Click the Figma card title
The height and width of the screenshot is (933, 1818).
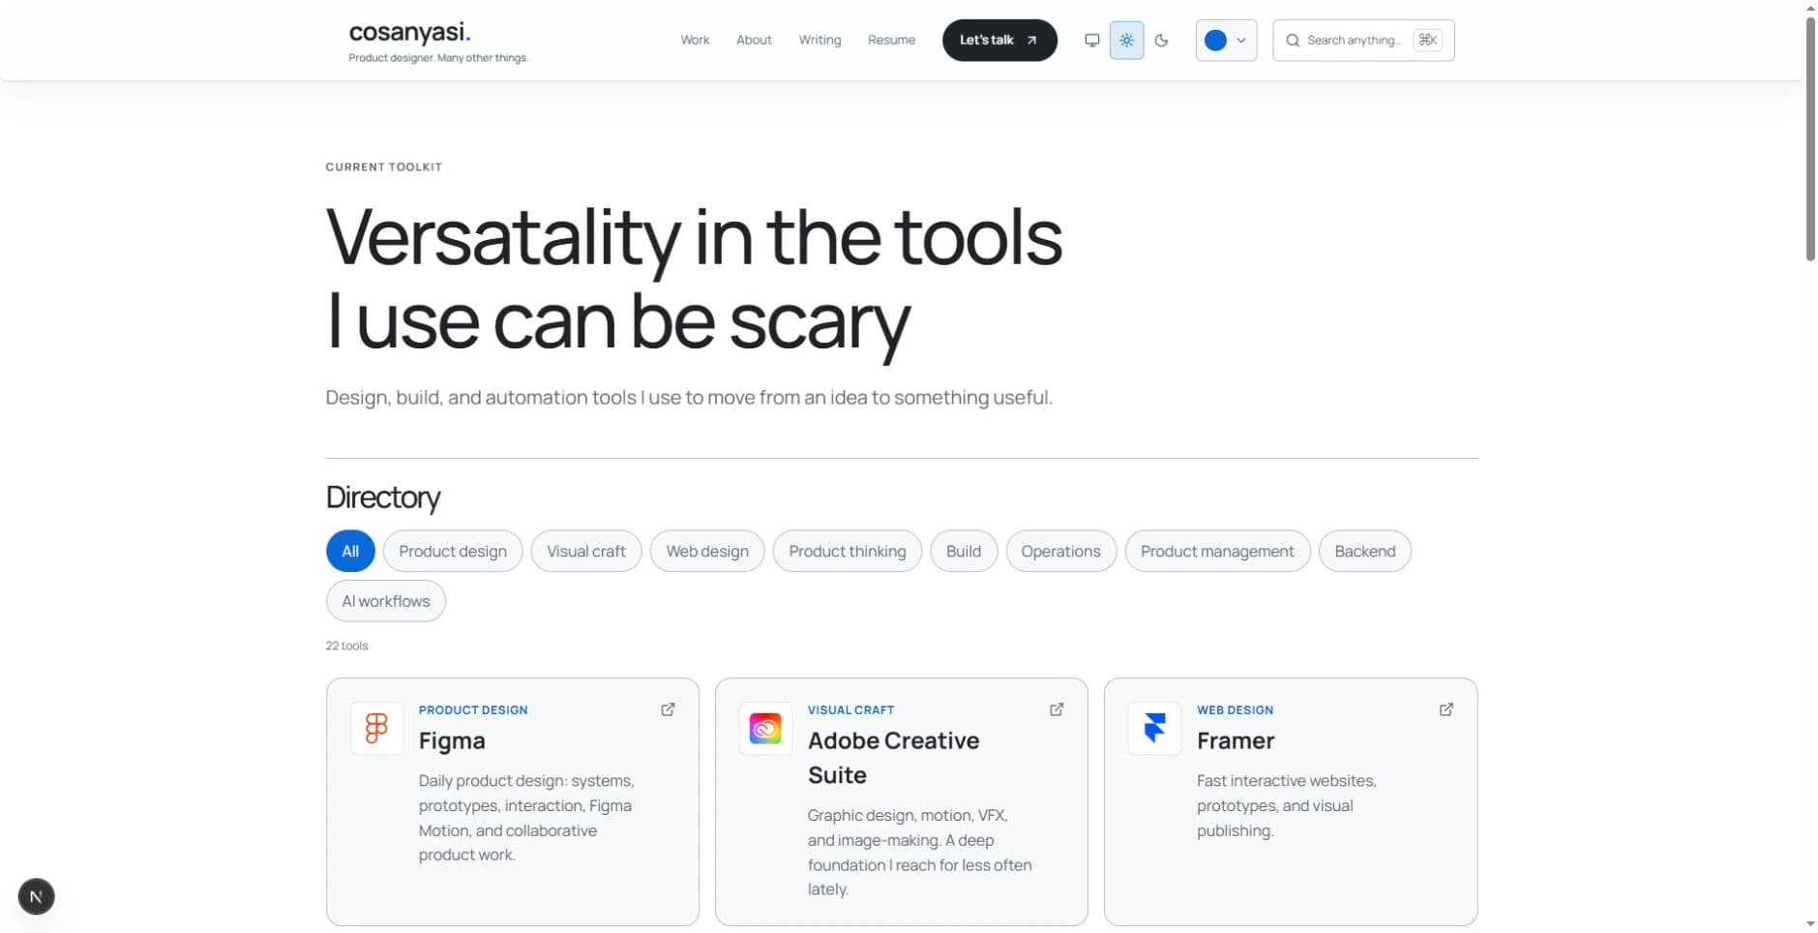pos(452,740)
